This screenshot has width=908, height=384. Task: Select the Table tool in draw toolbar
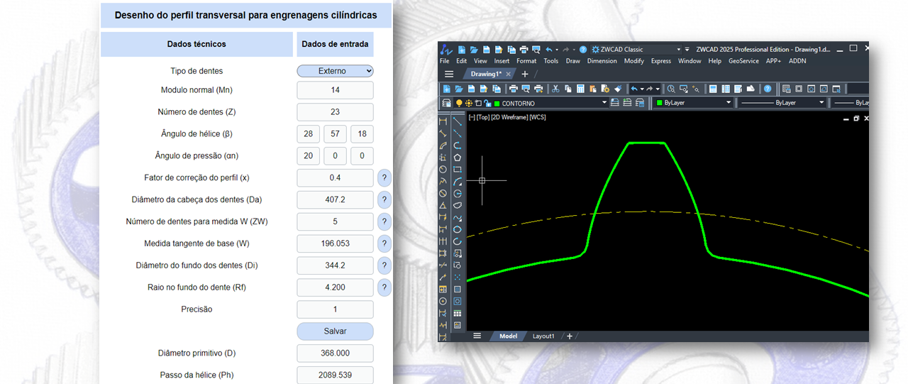458,313
